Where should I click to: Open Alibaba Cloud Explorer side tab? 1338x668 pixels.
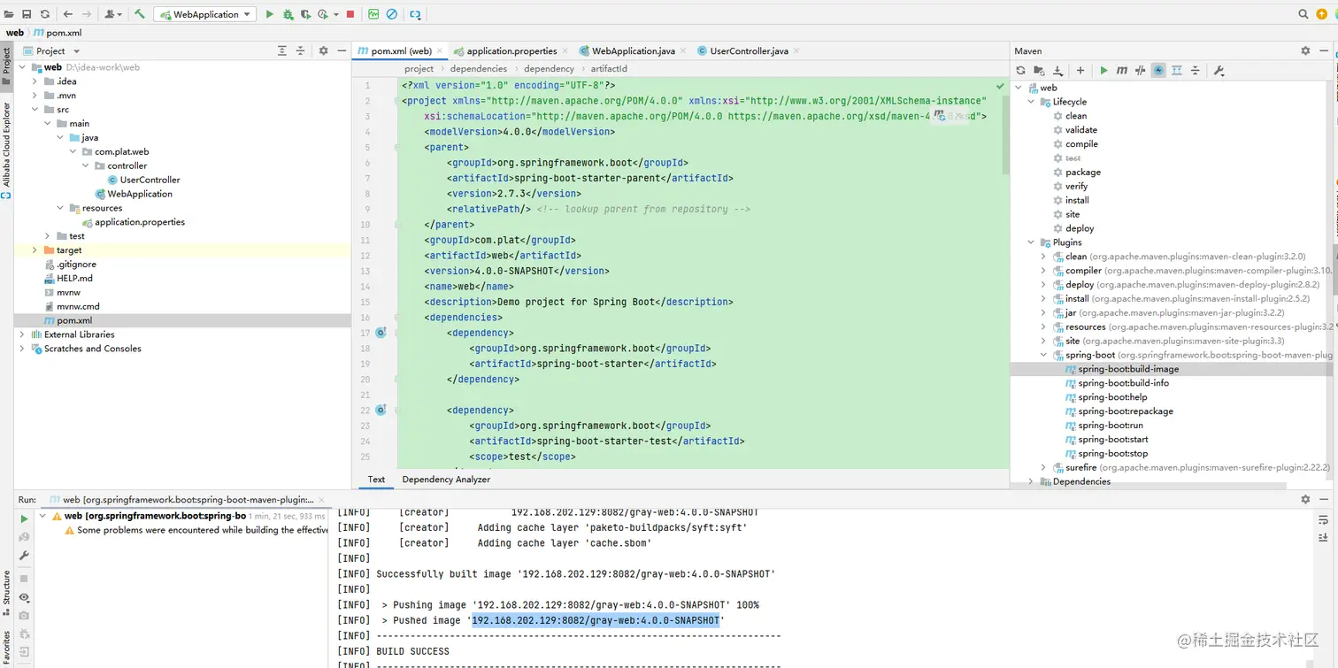pyautogui.click(x=6, y=145)
